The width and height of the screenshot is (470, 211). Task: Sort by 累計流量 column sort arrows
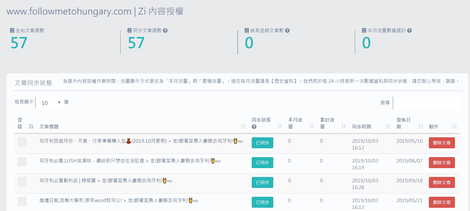pyautogui.click(x=344, y=126)
